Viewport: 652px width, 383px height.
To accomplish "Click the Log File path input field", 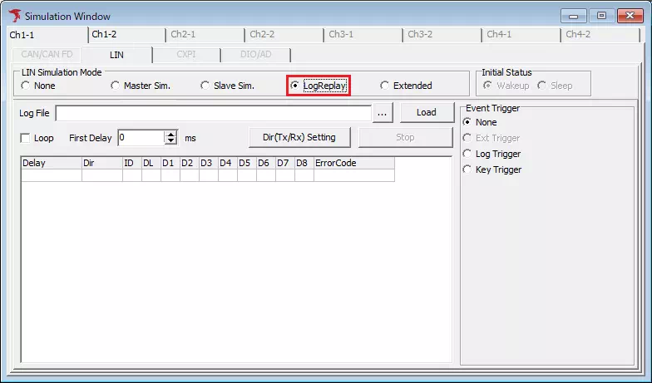I will click(x=213, y=113).
